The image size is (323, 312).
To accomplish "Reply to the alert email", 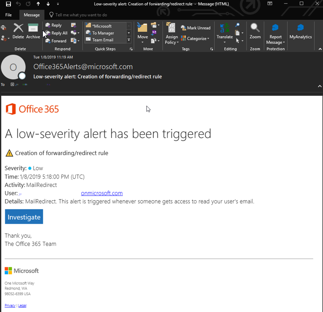I will coord(53,25).
